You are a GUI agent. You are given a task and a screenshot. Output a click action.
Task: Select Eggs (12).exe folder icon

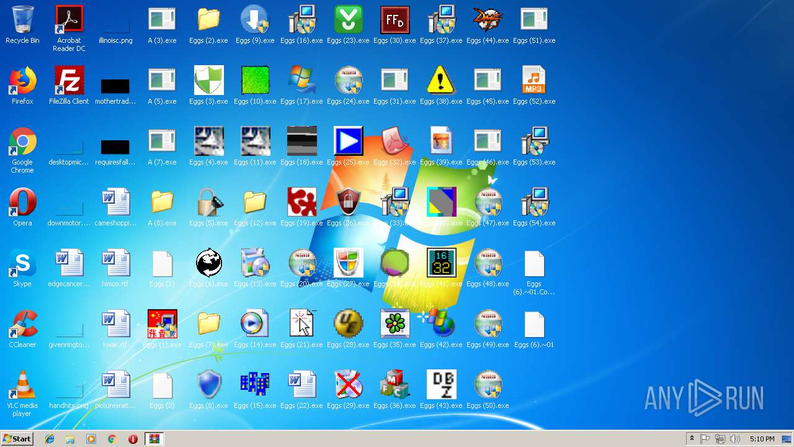(x=255, y=207)
